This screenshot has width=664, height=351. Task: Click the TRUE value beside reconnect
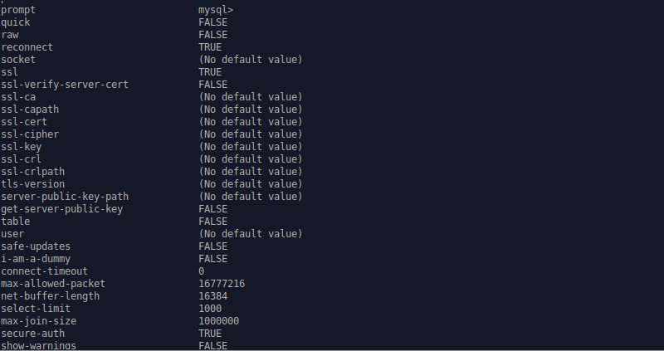(210, 47)
